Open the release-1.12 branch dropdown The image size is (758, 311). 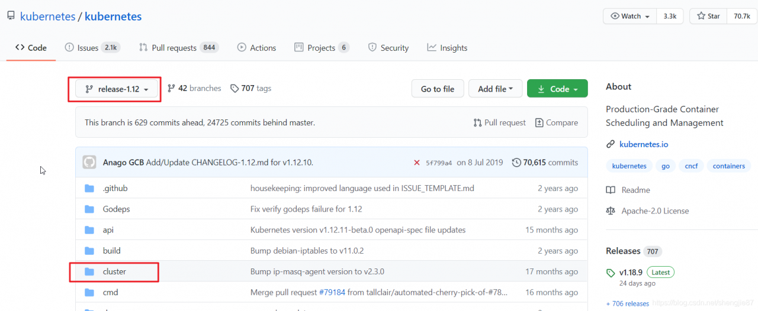point(117,89)
